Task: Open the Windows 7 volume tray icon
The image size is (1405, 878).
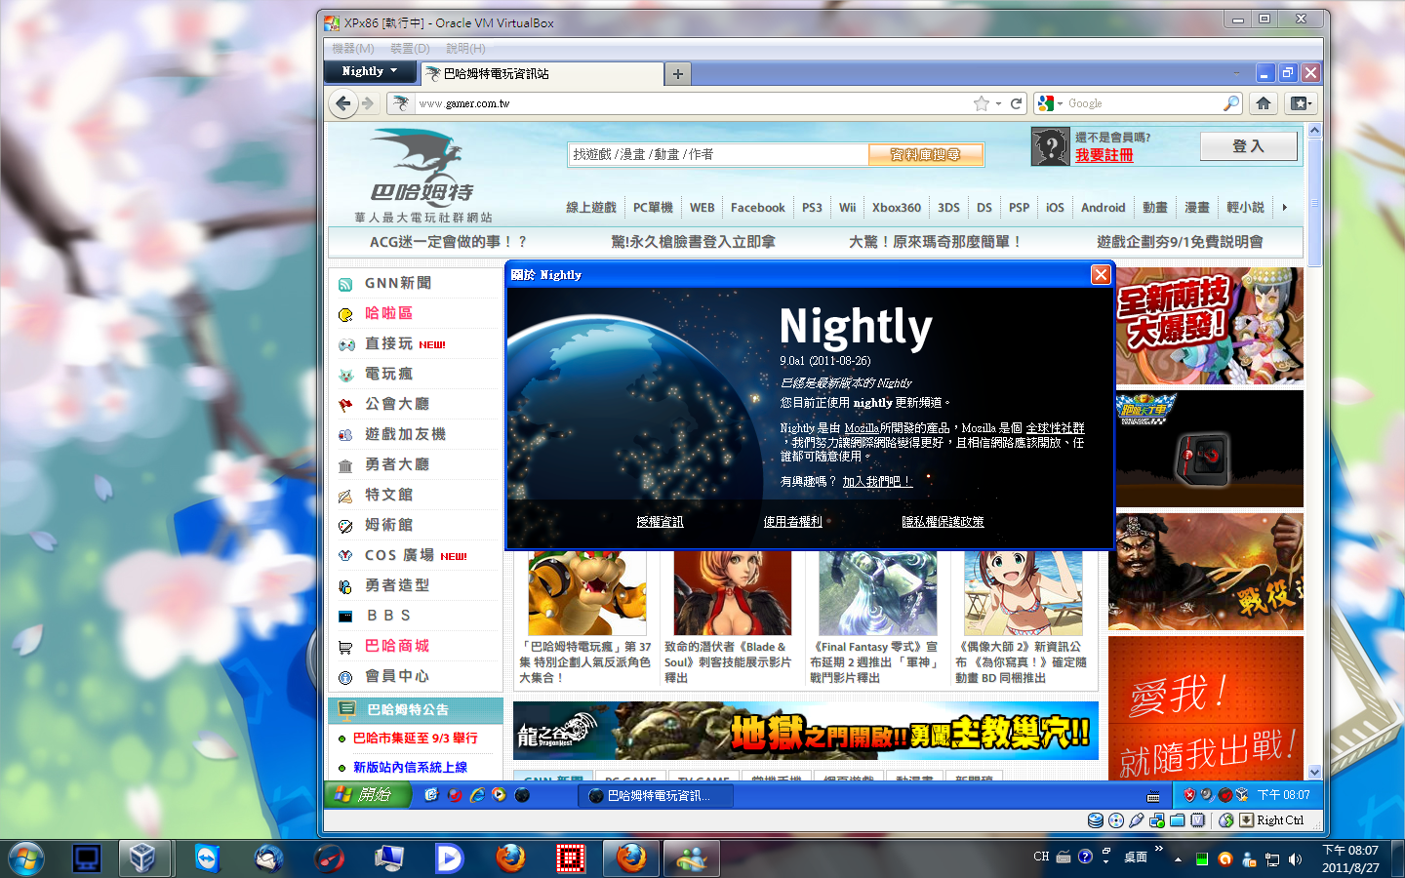Action: coord(1295,859)
